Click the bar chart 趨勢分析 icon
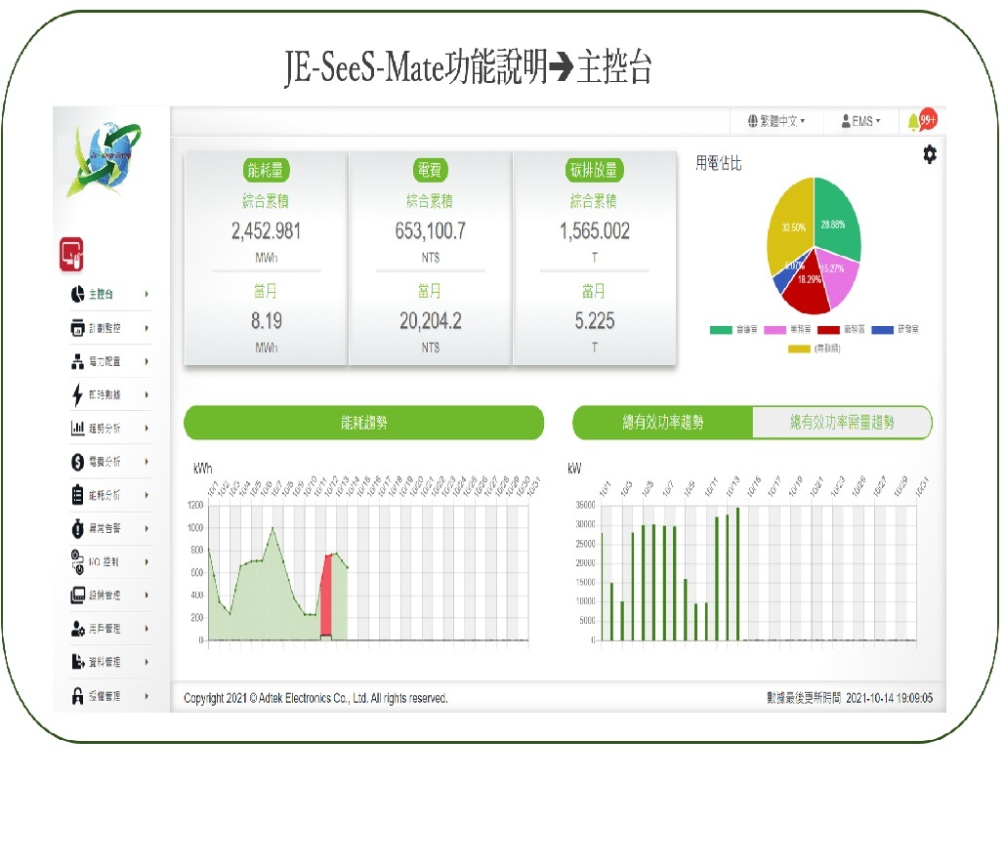Viewport: 1005px width, 863px height. (78, 428)
